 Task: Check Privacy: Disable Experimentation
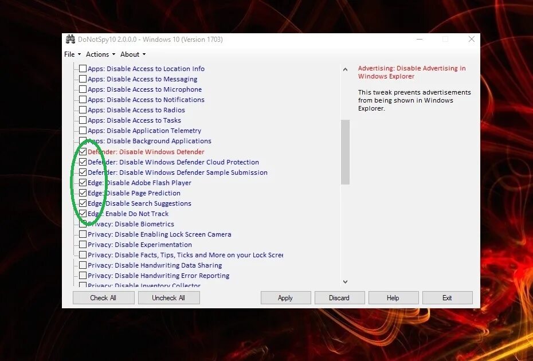click(x=83, y=245)
